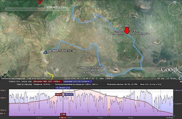Click the 2.8% slope label below chart
The height and width of the screenshot is (119, 182).
point(63,114)
